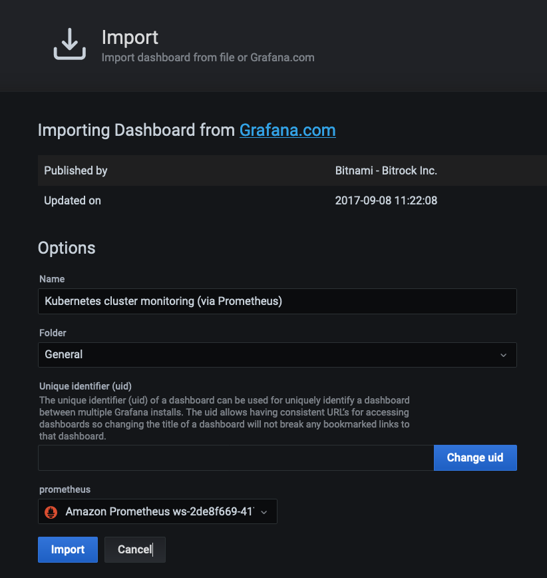
Task: Click the unique identifier uid input field
Action: click(236, 457)
